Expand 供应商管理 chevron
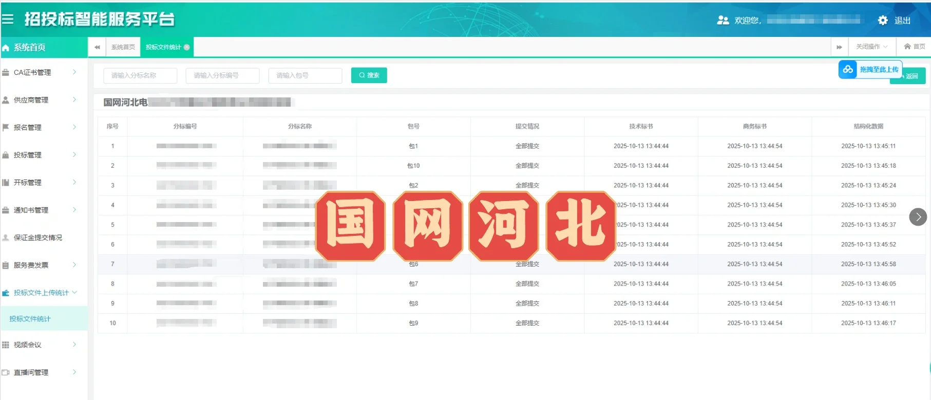The image size is (931, 400). coord(74,99)
